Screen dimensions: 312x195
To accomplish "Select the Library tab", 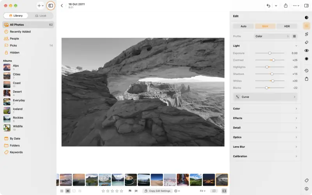I will tap(16, 16).
